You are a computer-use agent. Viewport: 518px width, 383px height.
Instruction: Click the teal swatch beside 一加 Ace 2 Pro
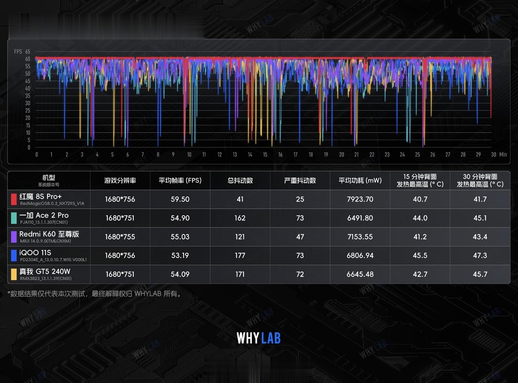click(14, 218)
